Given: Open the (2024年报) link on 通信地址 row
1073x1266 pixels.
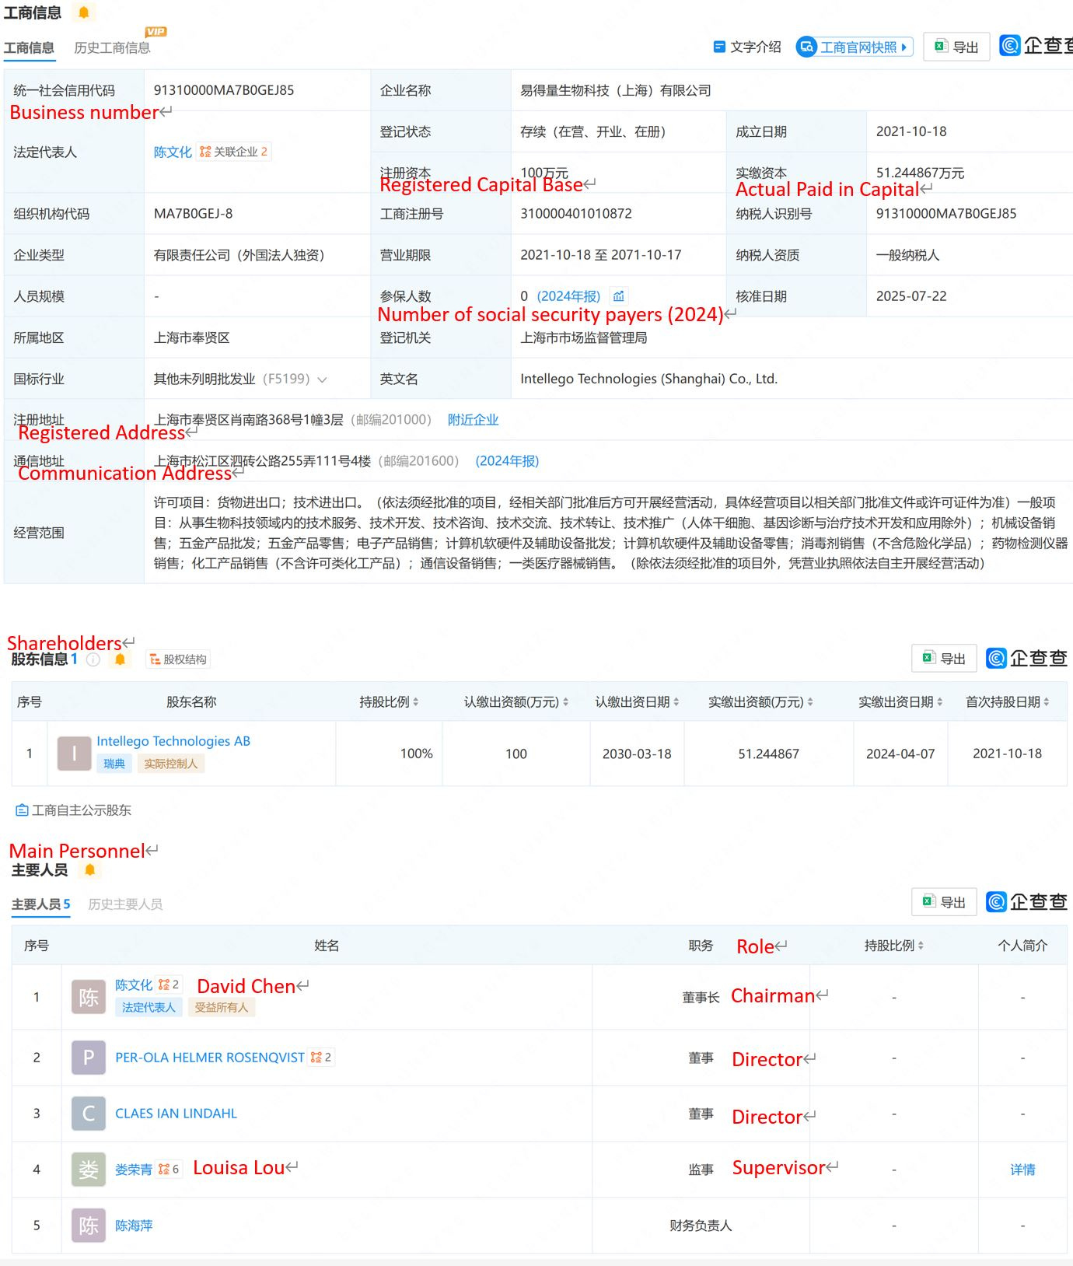Looking at the screenshot, I should click(x=507, y=461).
